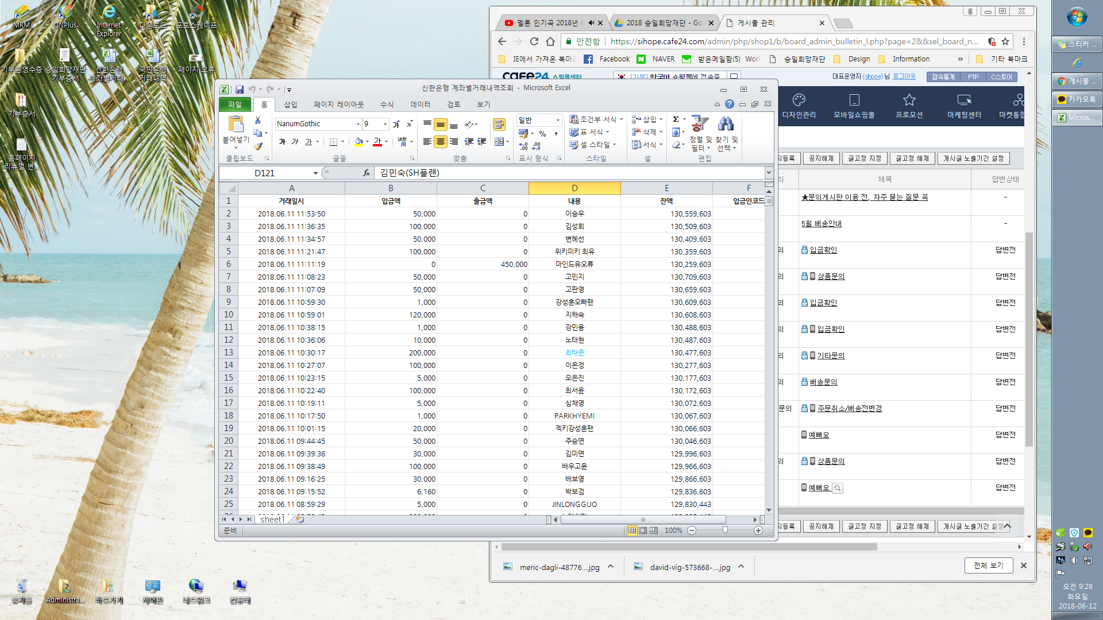1103x620 pixels.
Task: Switch to the 데이터 ribbon tab
Action: pyautogui.click(x=420, y=104)
